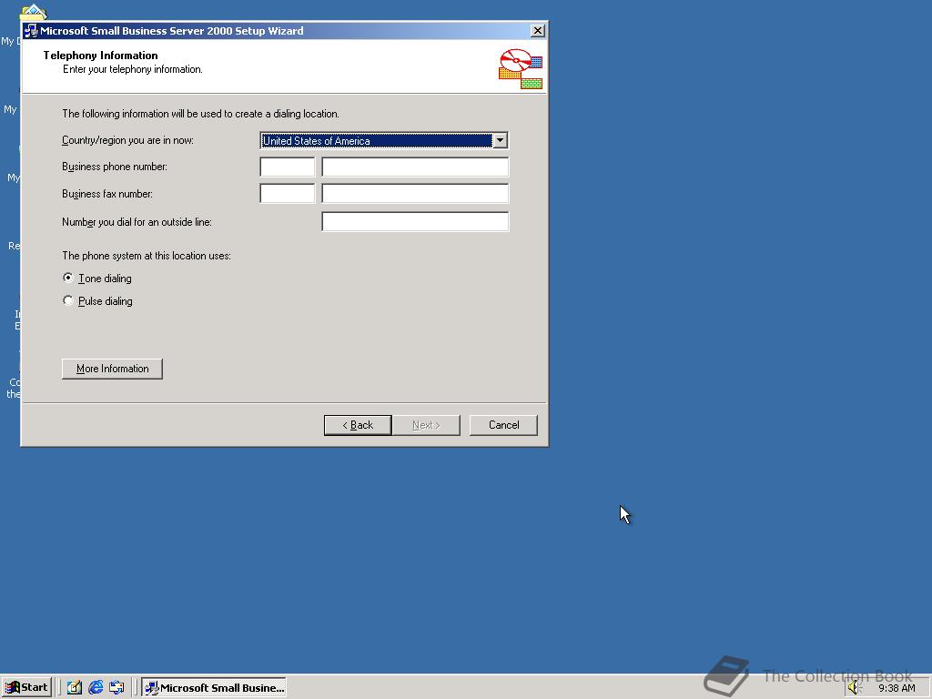Click the dialing location description text
The height and width of the screenshot is (699, 932).
pos(201,114)
